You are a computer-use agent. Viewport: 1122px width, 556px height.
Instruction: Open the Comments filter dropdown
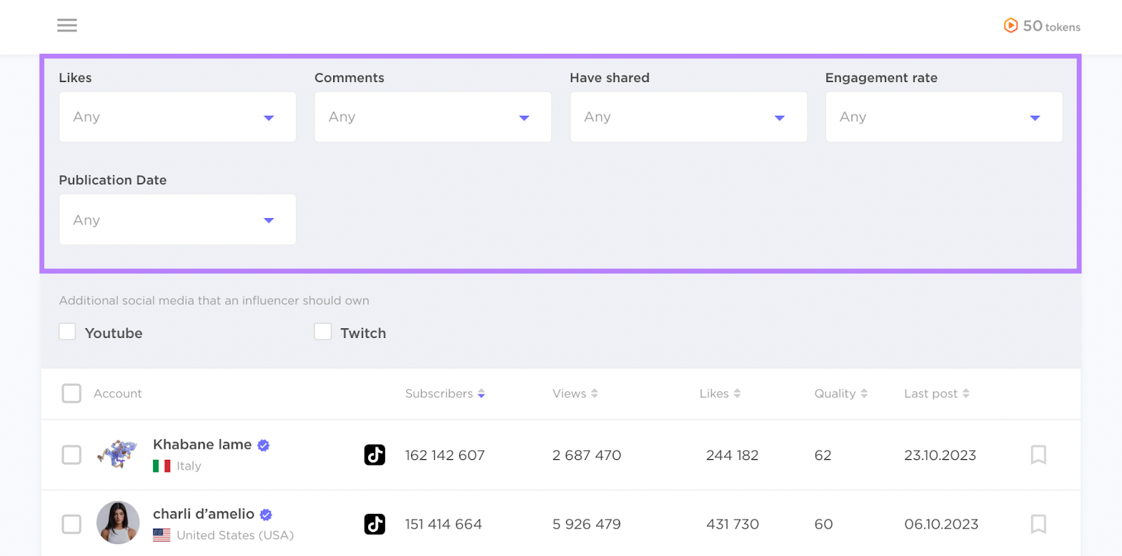(433, 117)
